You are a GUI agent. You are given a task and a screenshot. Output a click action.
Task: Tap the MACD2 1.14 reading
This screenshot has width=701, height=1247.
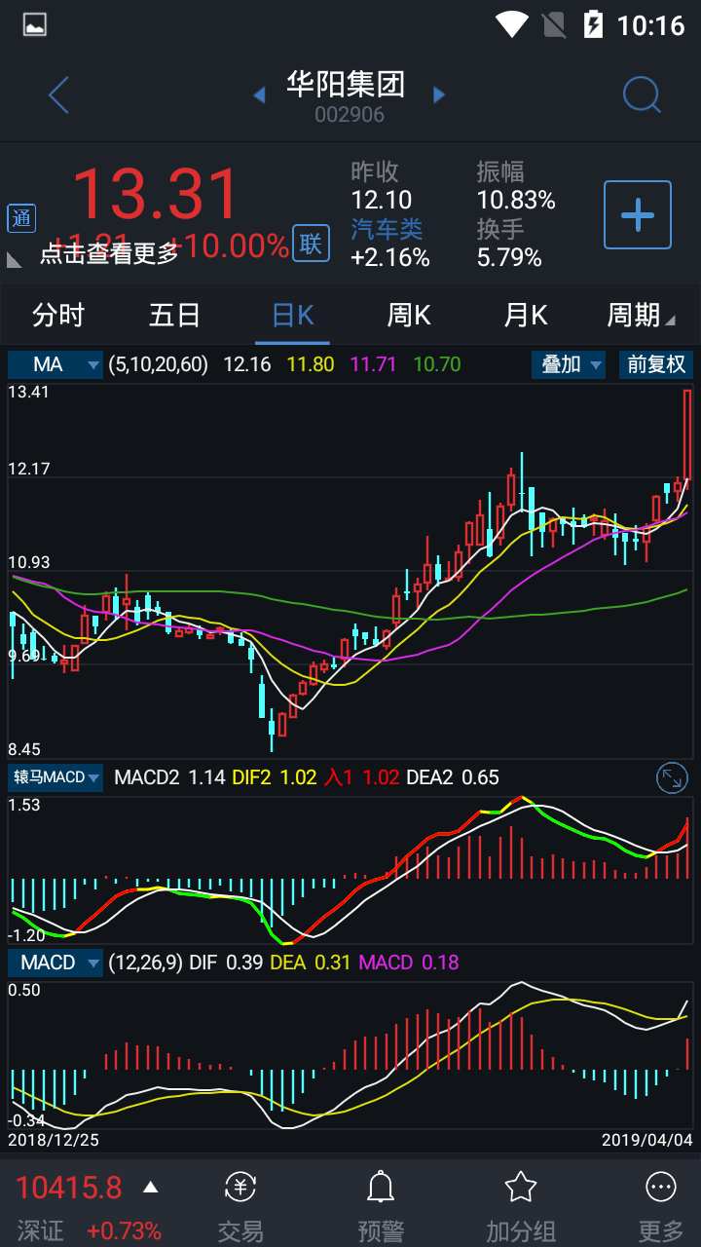169,777
